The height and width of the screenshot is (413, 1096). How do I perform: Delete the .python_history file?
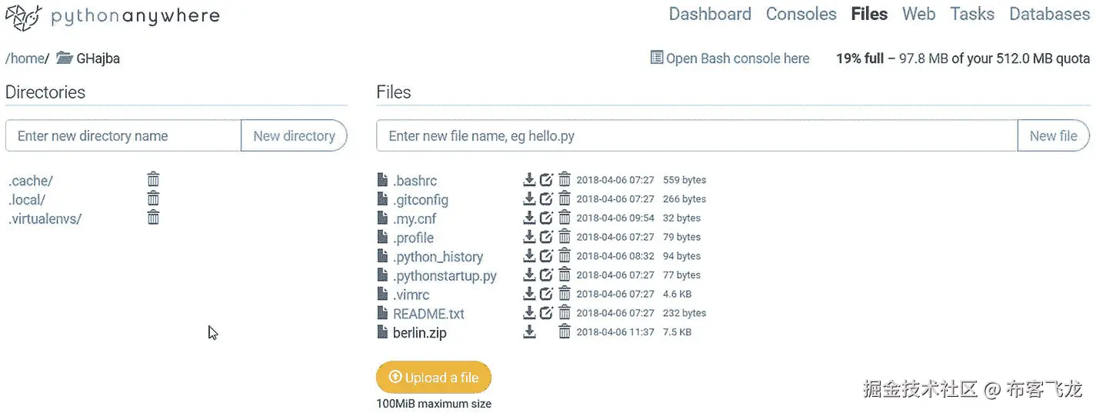(565, 256)
